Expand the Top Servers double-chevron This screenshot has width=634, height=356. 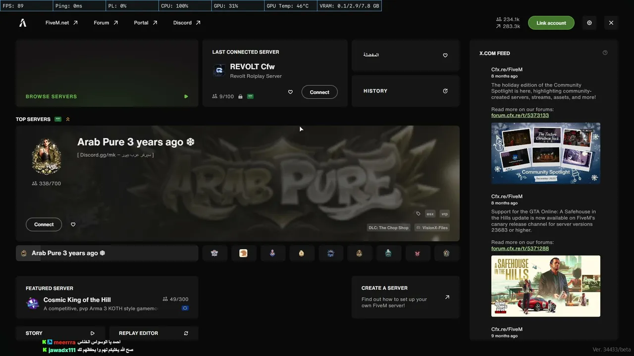pyautogui.click(x=68, y=119)
